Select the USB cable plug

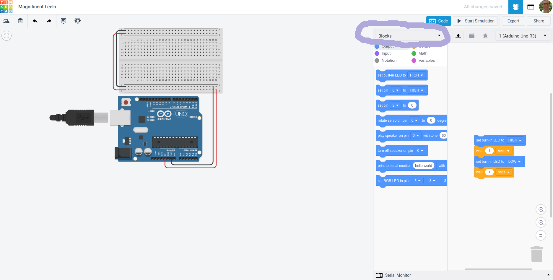pyautogui.click(x=79, y=118)
